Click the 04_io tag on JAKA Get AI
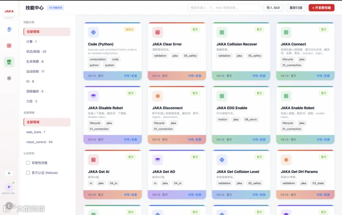The image size is (342, 215). (x=113, y=183)
